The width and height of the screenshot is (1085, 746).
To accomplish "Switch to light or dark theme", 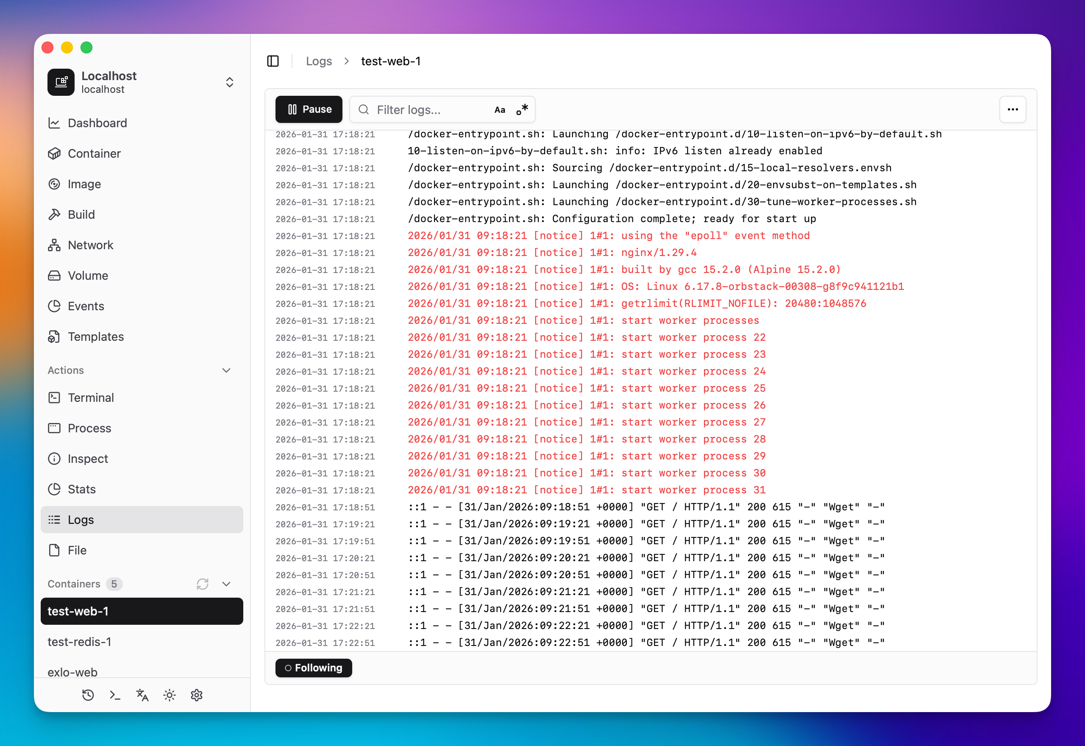I will (169, 695).
